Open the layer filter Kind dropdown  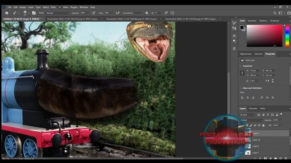click(x=247, y=115)
